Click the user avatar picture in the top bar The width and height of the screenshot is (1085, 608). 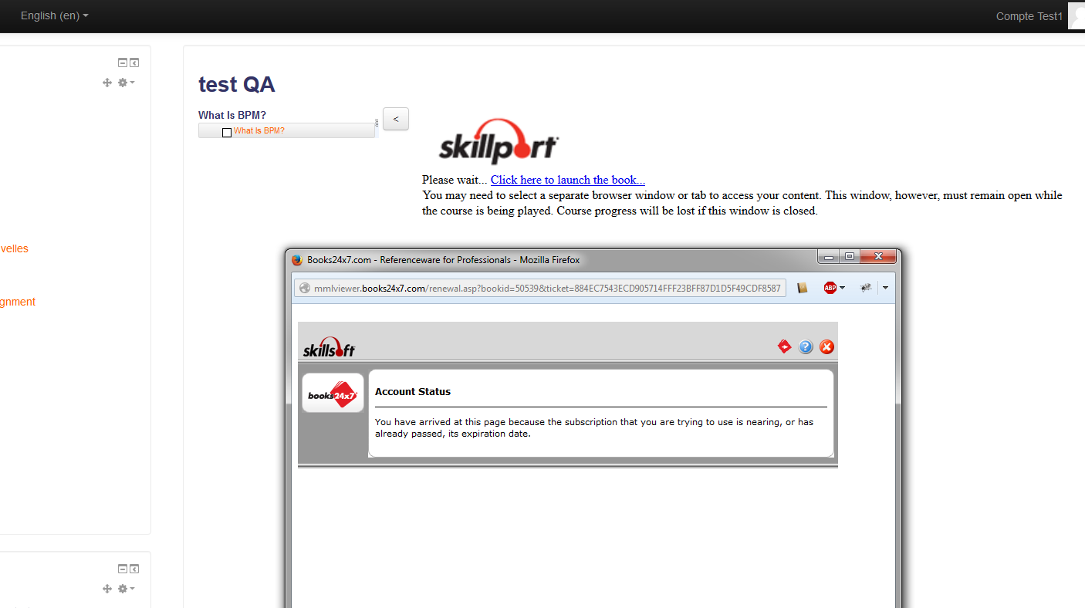point(1077,16)
